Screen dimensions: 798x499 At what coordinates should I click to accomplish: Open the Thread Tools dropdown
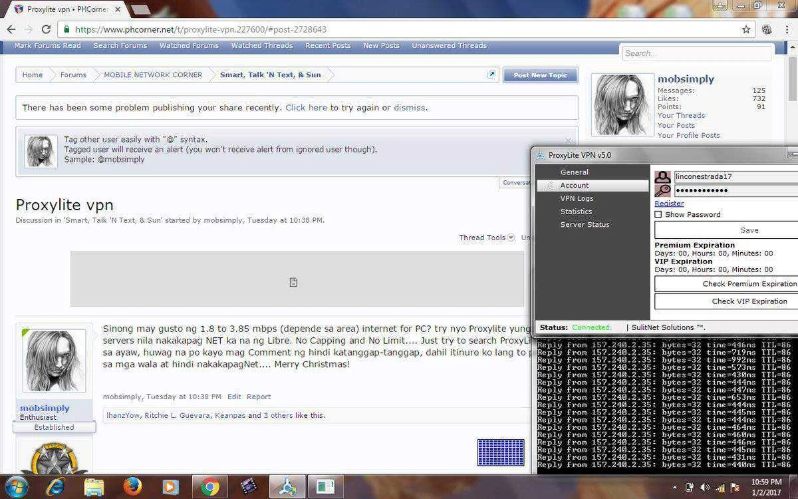[x=487, y=238]
